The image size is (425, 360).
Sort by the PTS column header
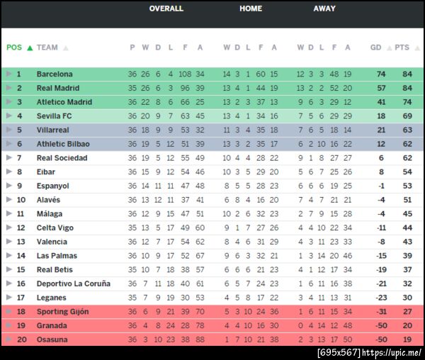[402, 48]
